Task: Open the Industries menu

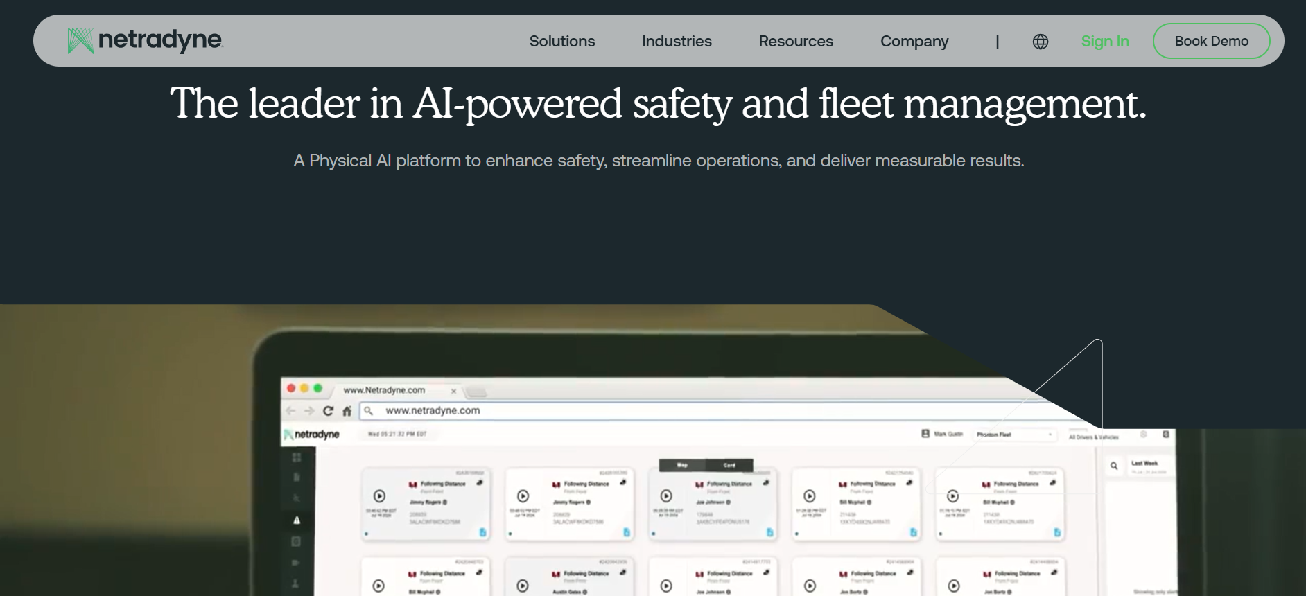Action: 677,41
